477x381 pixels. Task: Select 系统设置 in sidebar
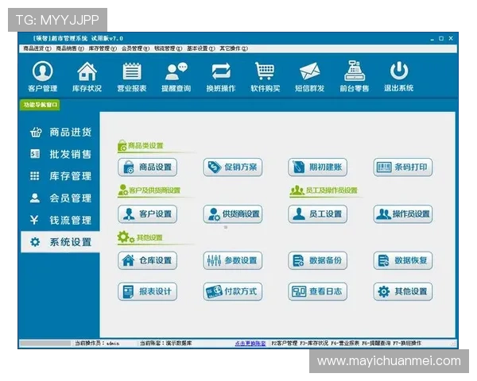click(60, 242)
